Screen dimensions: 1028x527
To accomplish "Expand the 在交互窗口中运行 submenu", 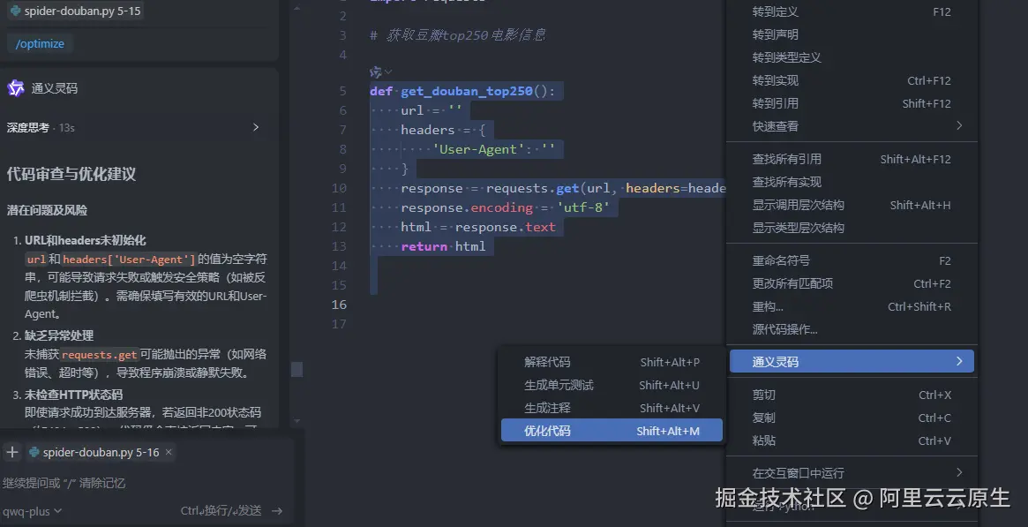I will pyautogui.click(x=852, y=472).
